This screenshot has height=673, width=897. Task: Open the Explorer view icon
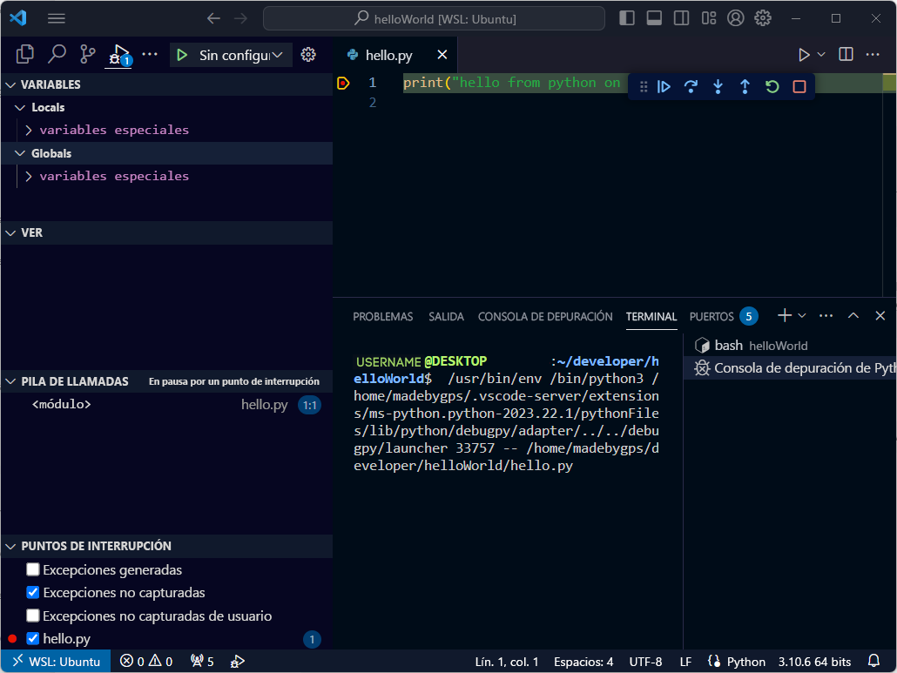pos(25,55)
